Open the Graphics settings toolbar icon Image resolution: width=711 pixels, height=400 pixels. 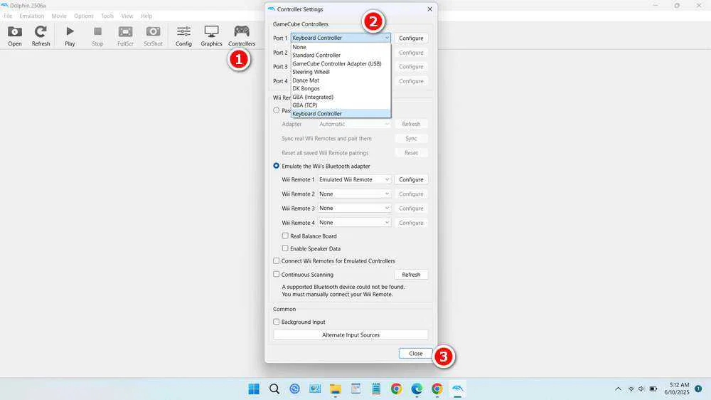coord(211,32)
